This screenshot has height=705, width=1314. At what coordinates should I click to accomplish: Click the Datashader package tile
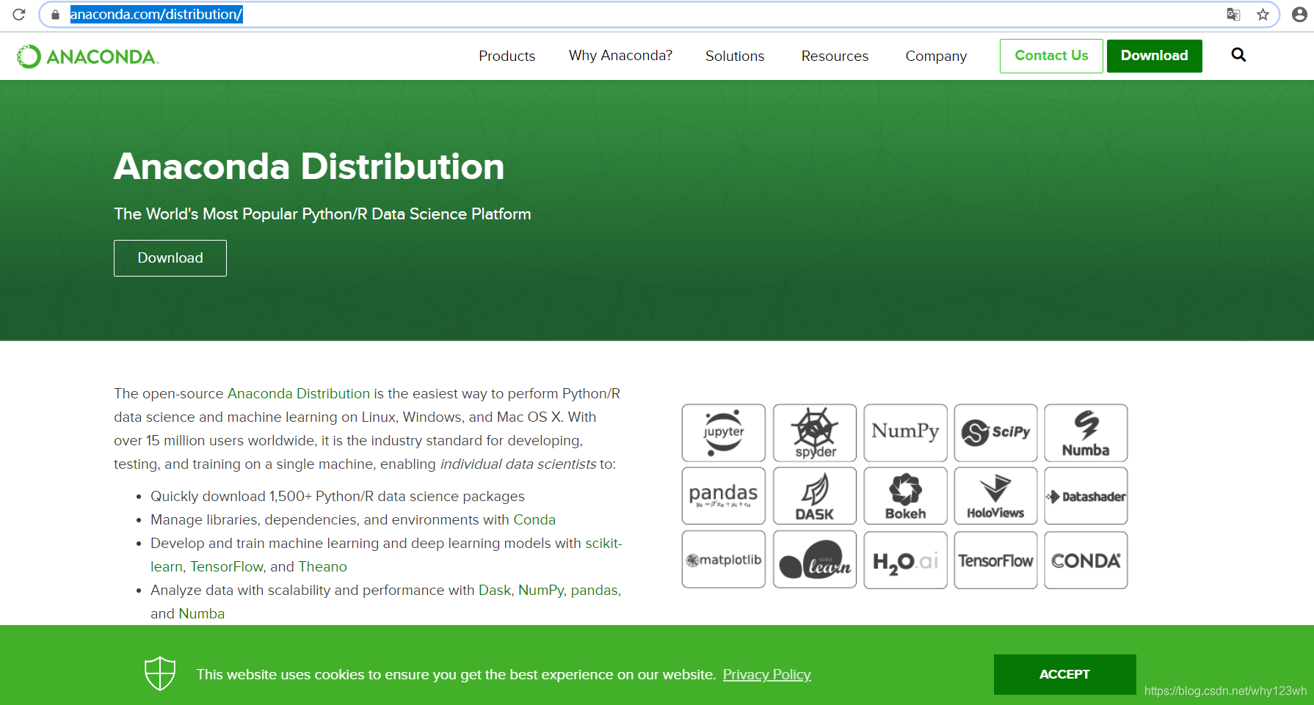tap(1086, 496)
